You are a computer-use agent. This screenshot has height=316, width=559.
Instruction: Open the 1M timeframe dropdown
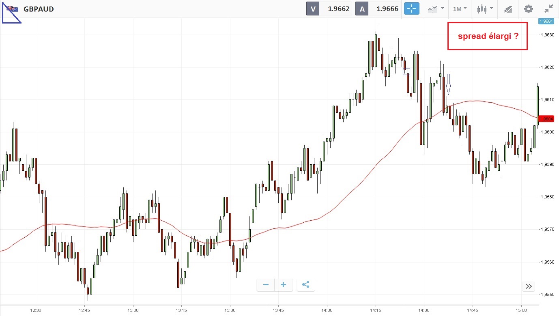pyautogui.click(x=460, y=9)
